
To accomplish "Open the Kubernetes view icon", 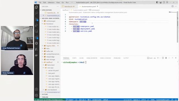I will (x=36, y=43).
